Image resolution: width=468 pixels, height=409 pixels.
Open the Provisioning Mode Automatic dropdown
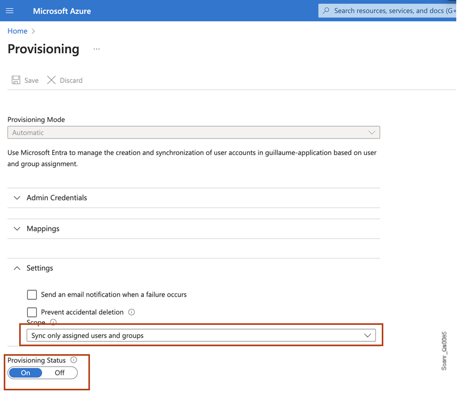coord(194,133)
